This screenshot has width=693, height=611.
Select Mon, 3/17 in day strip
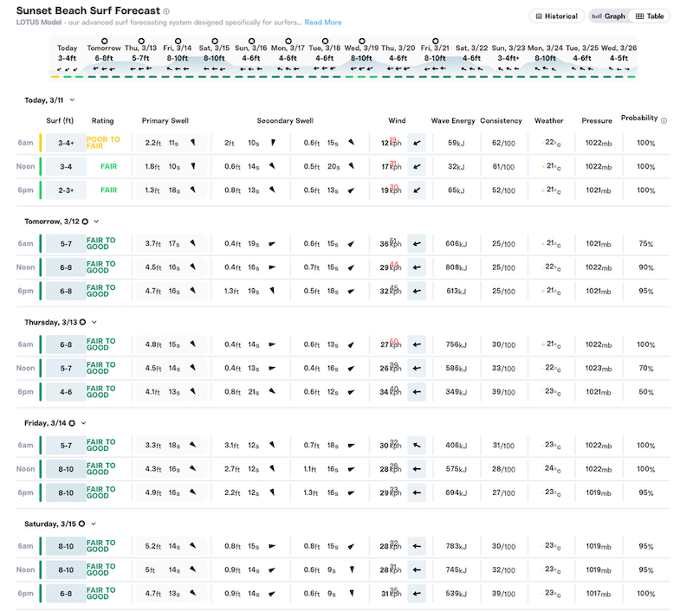pos(288,56)
